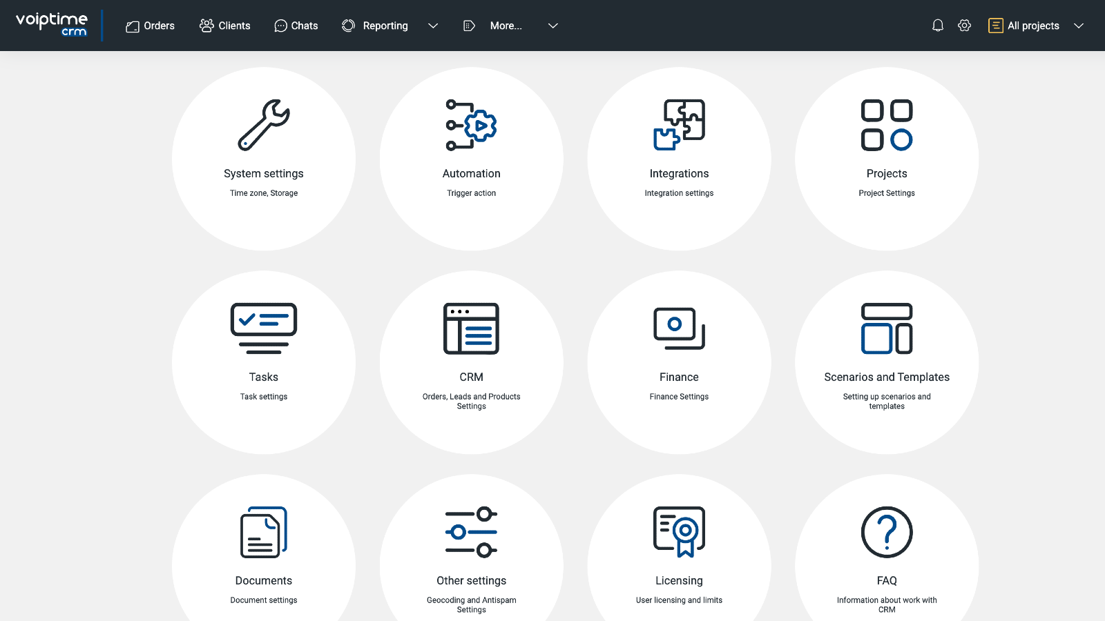The width and height of the screenshot is (1105, 621).
Task: Go to Orders in navigation bar
Action: 150,26
